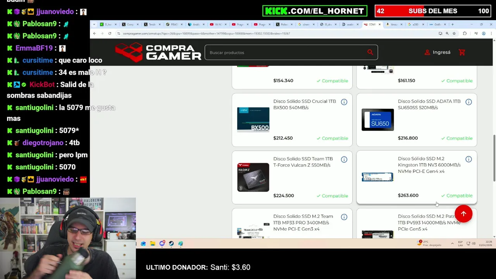The height and width of the screenshot is (279, 496).
Task: Reload the page in the browser
Action: tap(110, 33)
